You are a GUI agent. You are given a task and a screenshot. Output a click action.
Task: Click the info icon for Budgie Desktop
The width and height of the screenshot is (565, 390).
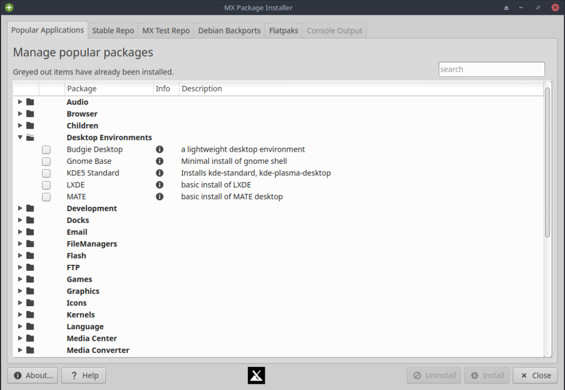pos(159,149)
